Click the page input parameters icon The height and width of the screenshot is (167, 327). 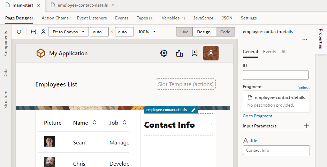pyautogui.click(x=33, y=32)
